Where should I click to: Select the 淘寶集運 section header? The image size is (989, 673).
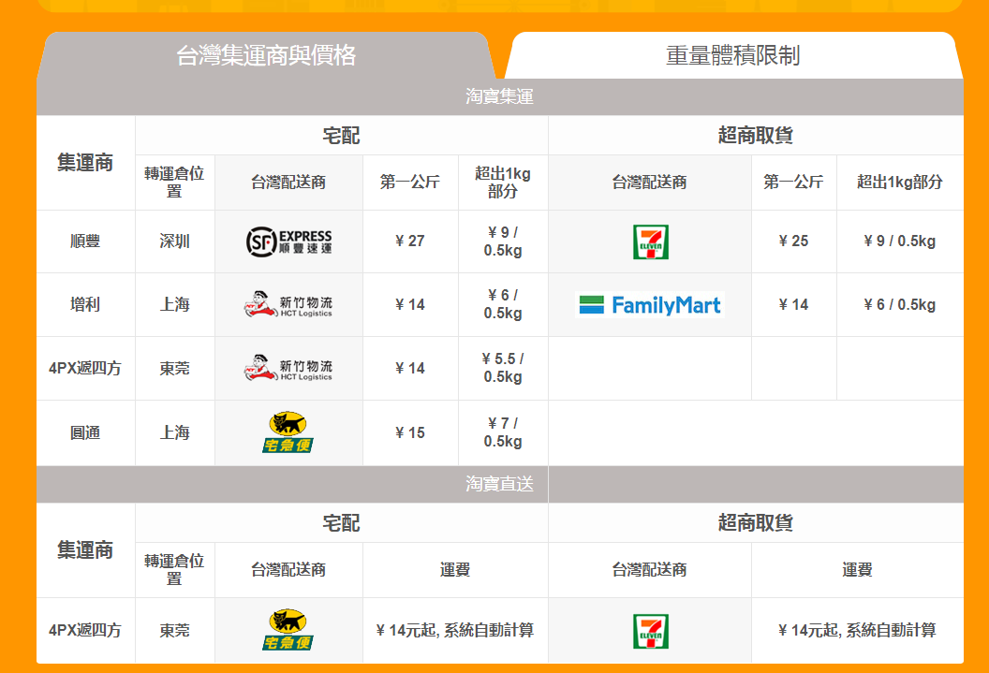tap(499, 96)
